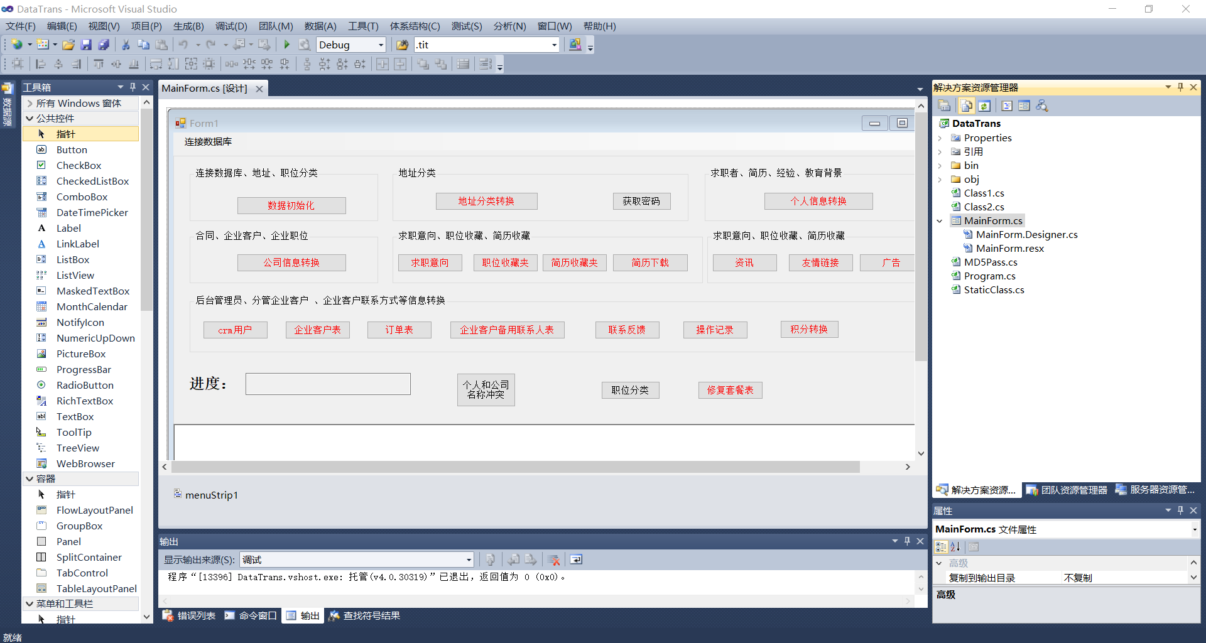The height and width of the screenshot is (643, 1206).
Task: Click the green Start Debugging arrow
Action: [x=286, y=45]
